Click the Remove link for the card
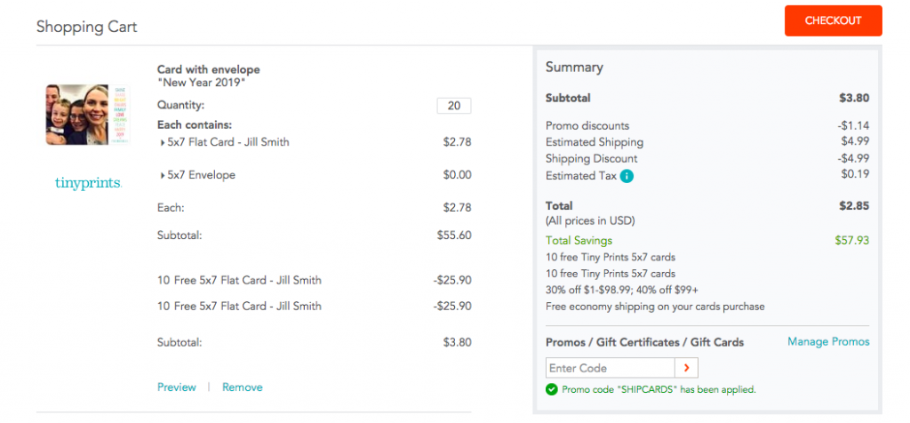Viewport: 910px width, 423px height. (x=242, y=387)
